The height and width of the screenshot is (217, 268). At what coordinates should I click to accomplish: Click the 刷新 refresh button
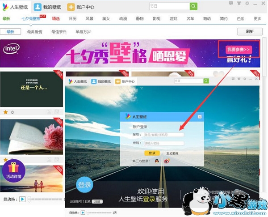250,31
